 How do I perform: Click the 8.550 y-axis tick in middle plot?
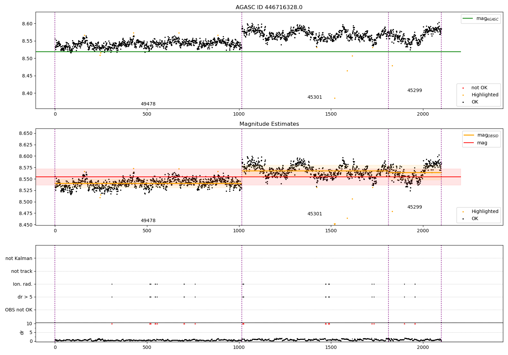[x=26, y=179]
